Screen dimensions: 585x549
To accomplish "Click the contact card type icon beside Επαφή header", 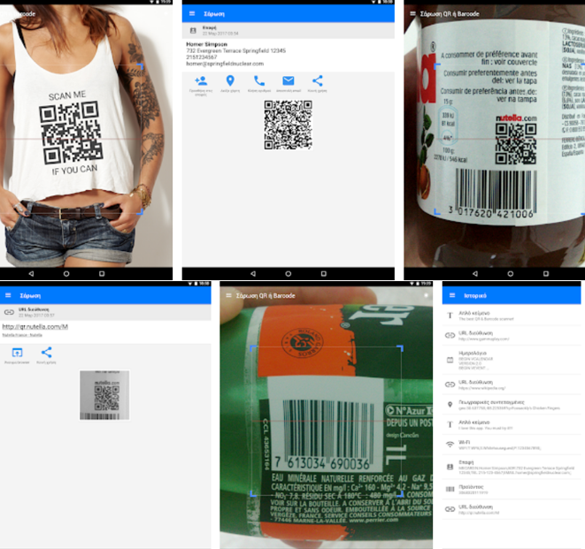I will click(x=193, y=30).
